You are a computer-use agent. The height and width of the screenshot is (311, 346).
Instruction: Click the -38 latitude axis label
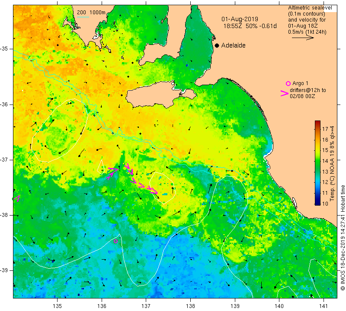pos(4,215)
